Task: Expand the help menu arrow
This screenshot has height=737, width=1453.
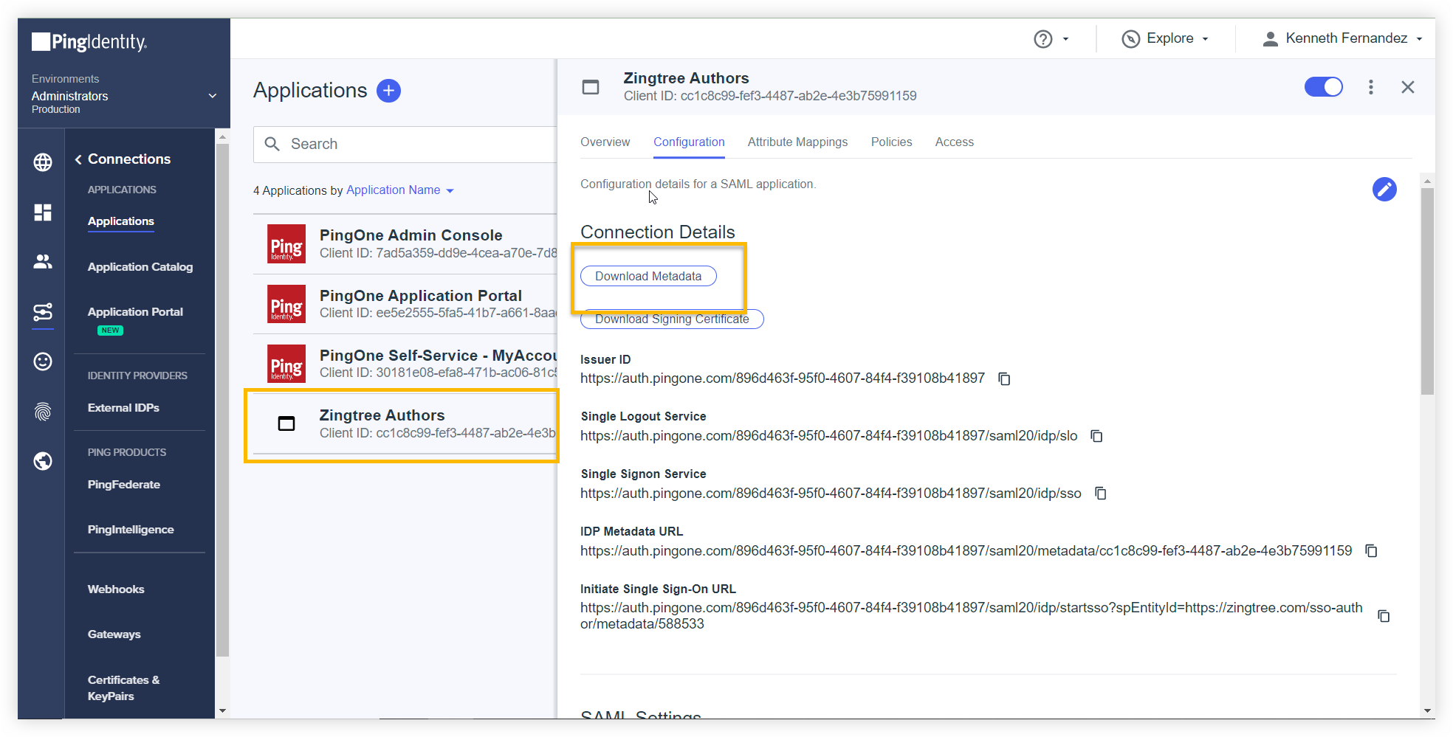Action: pos(1065,39)
